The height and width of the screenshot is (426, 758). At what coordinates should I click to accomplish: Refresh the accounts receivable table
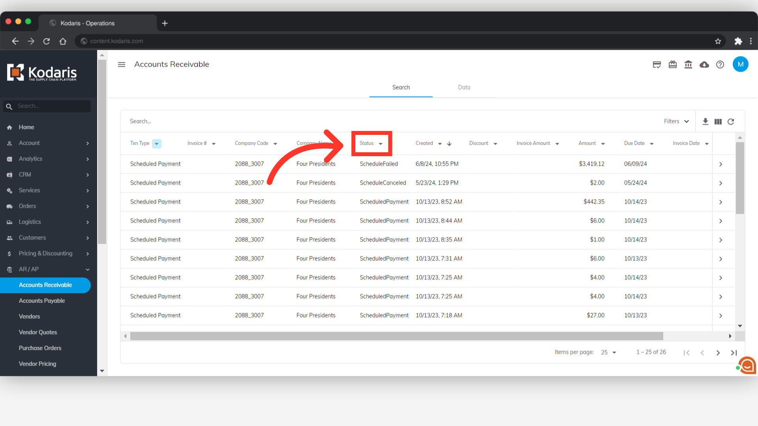(x=731, y=121)
